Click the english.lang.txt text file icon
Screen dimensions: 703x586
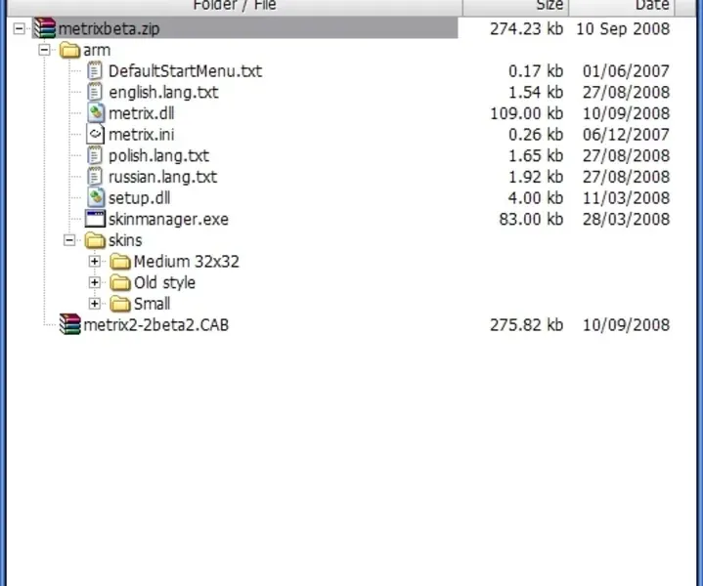point(95,92)
